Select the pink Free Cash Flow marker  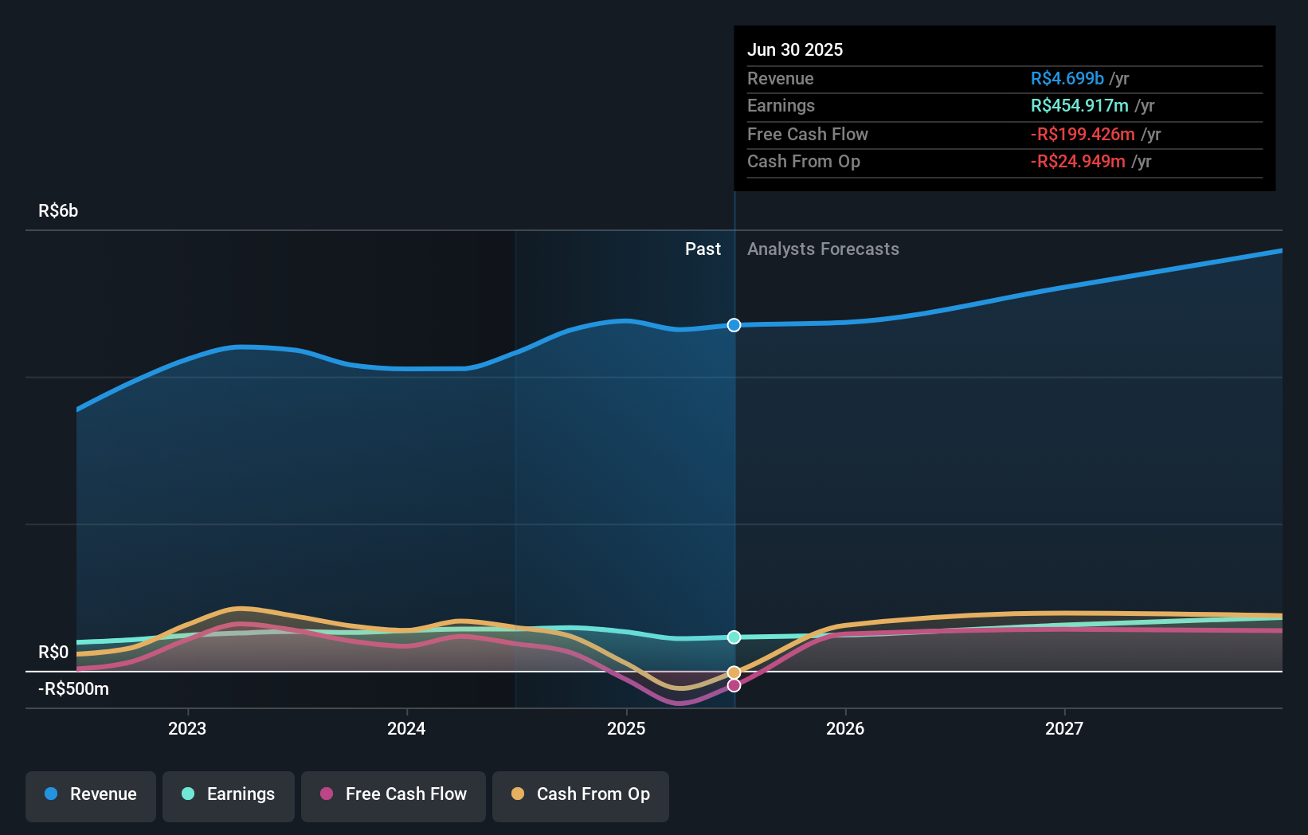[x=734, y=686]
